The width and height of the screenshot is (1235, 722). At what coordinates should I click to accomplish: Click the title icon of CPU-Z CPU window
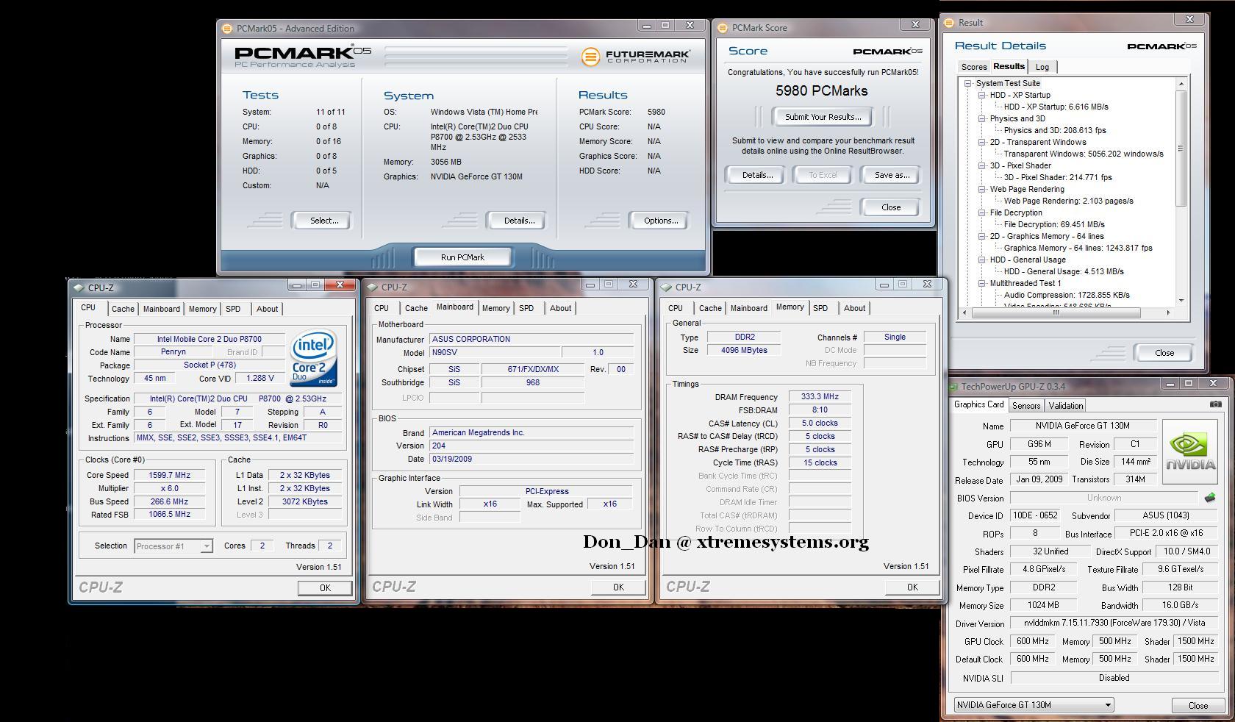click(79, 288)
